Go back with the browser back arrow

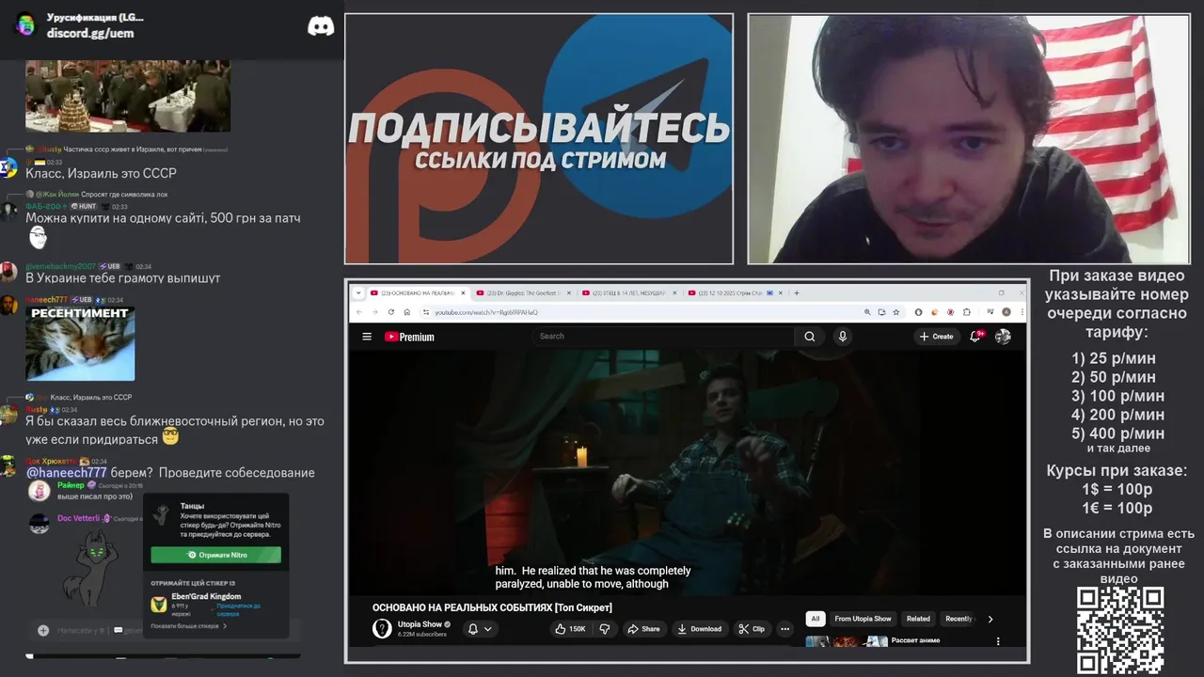tap(359, 312)
